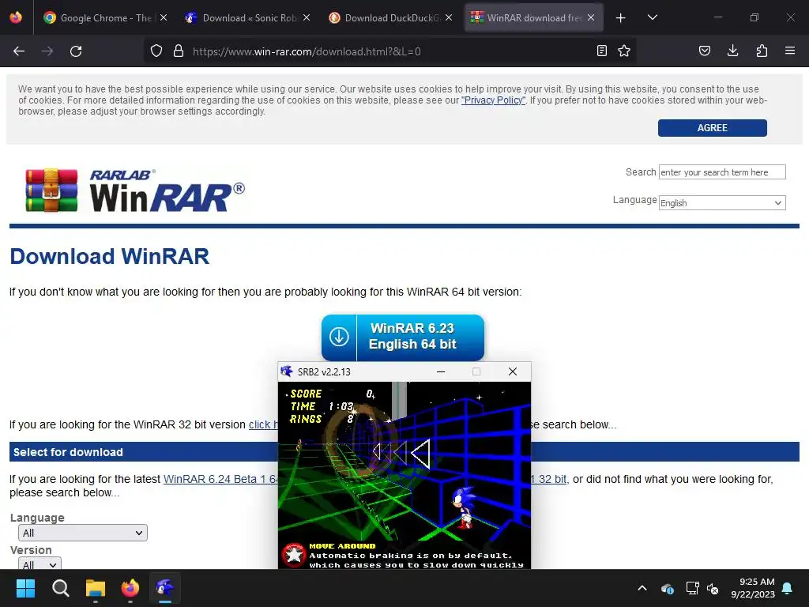Open Windows taskbar search
This screenshot has width=809, height=607.
(60, 588)
